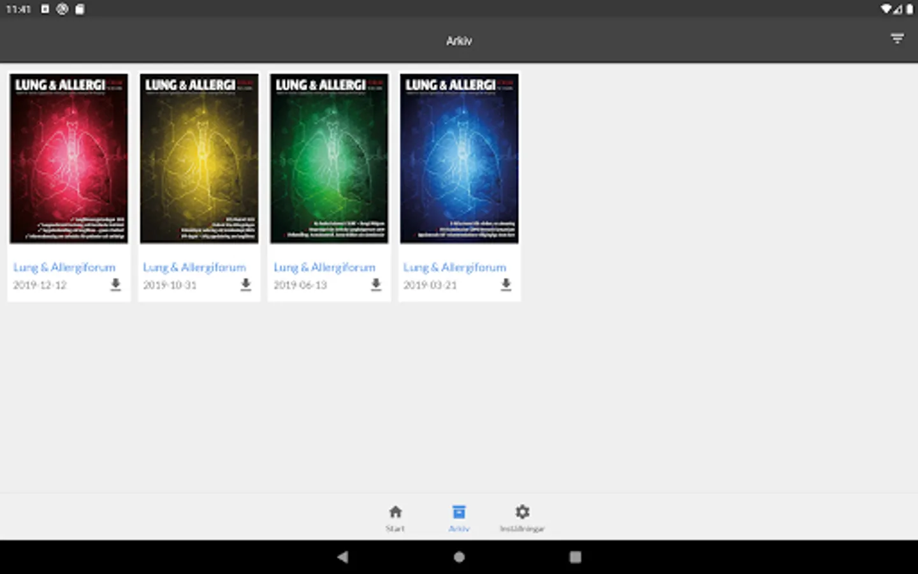Click the Arkiv title in the header
The width and height of the screenshot is (918, 574).
(459, 41)
